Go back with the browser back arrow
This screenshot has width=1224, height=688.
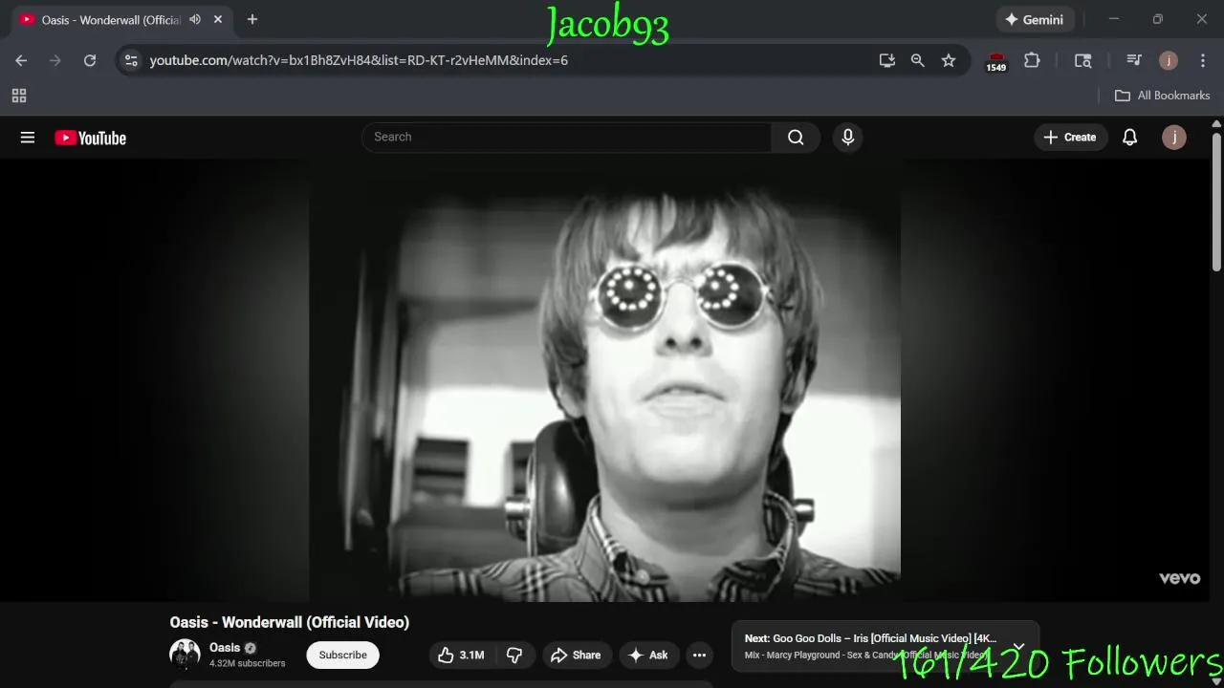[21, 60]
